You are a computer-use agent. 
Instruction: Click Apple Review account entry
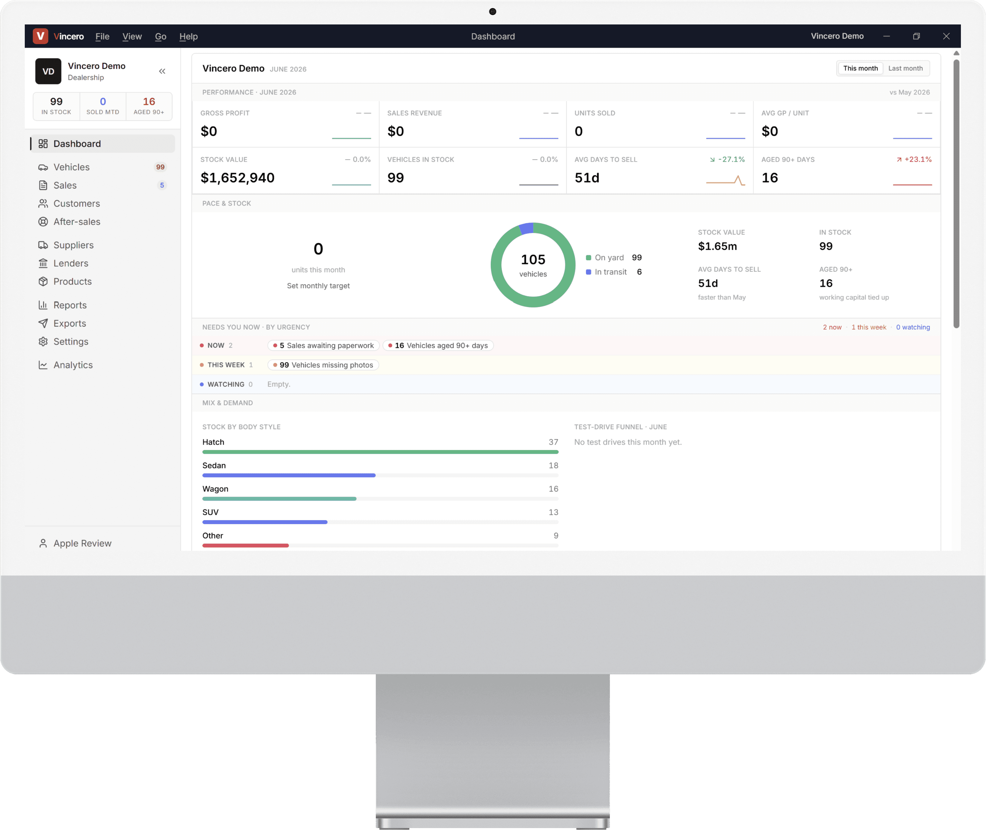click(x=103, y=543)
